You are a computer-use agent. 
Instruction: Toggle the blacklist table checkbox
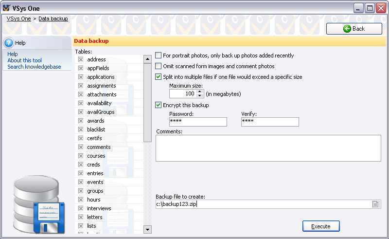(x=81, y=129)
